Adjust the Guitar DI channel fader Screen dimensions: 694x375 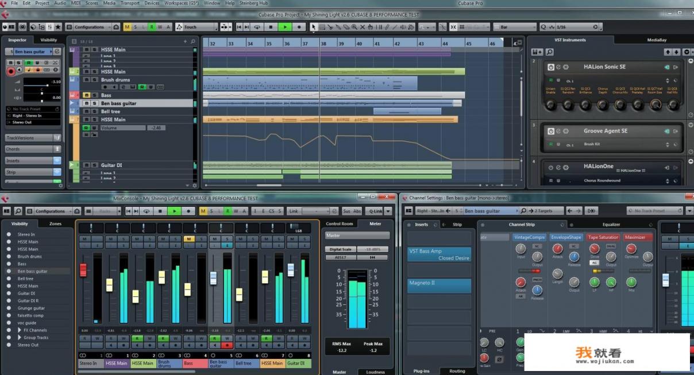point(291,269)
